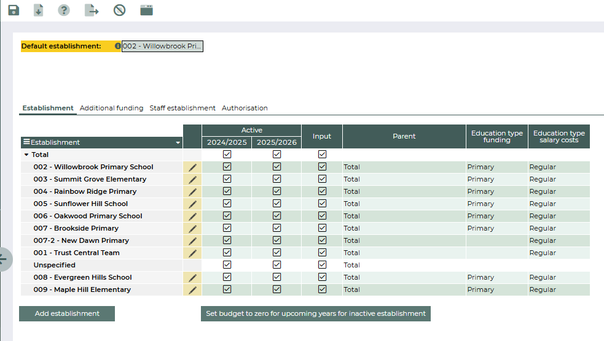Click Set budget to zero for inactive establishment

click(x=315, y=313)
